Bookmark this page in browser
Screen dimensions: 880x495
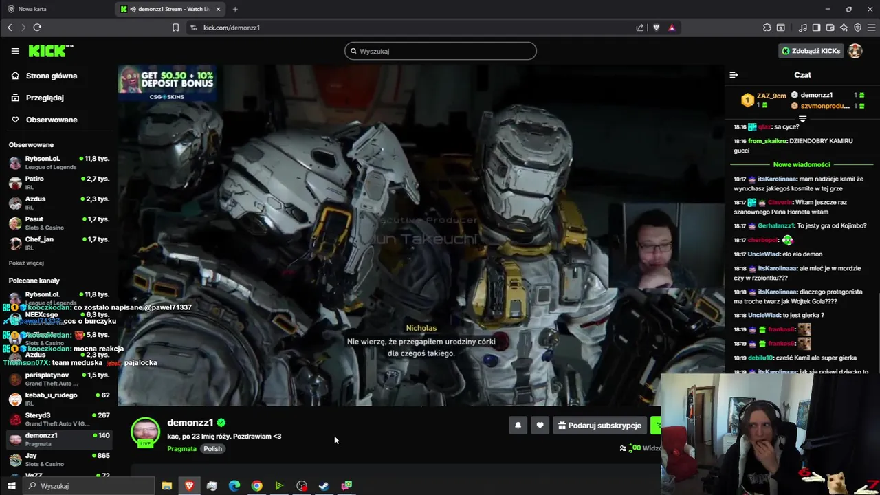[x=175, y=27]
